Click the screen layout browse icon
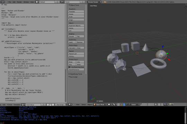Screen dimensions: 187x124 (x=37, y=2)
